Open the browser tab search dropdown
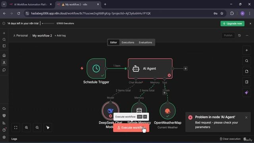This screenshot has height=143, width=254. click(x=4, y=4)
